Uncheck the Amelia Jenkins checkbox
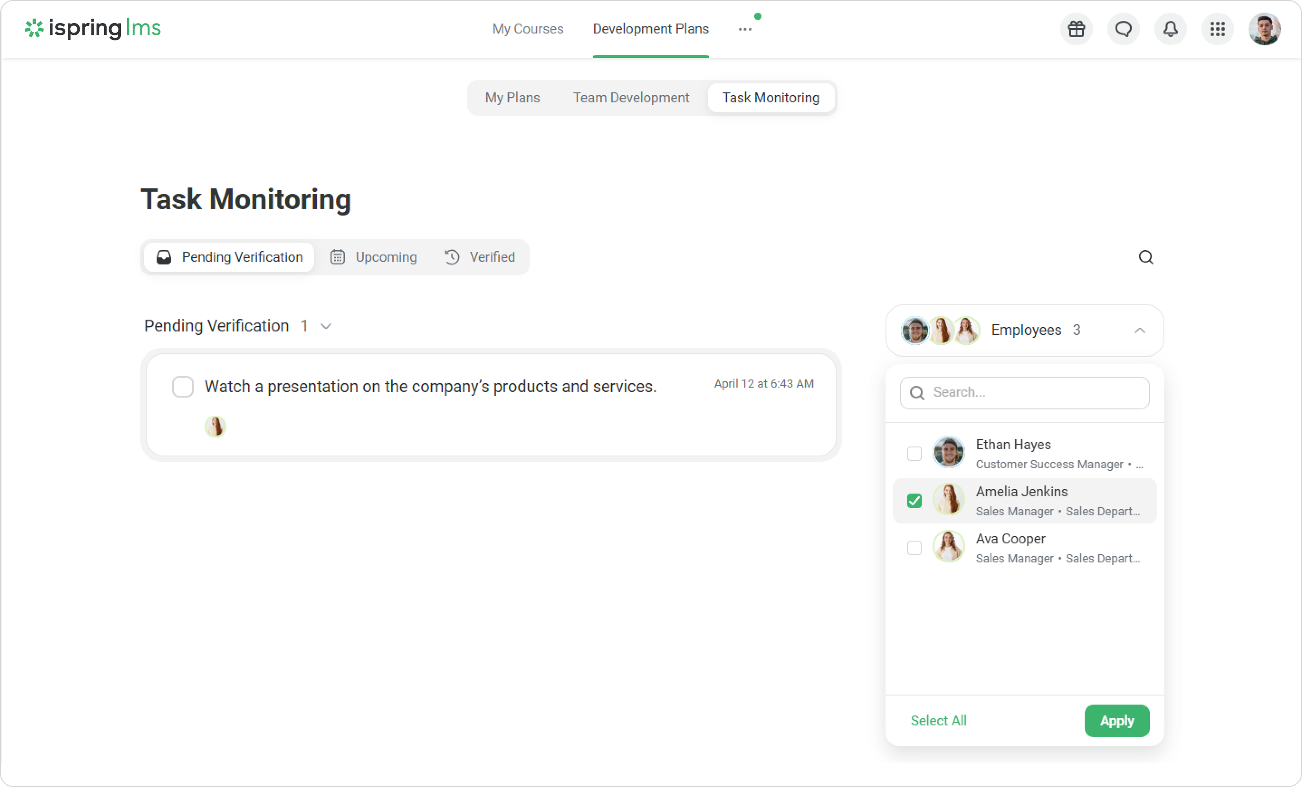This screenshot has height=787, width=1302. tap(914, 500)
